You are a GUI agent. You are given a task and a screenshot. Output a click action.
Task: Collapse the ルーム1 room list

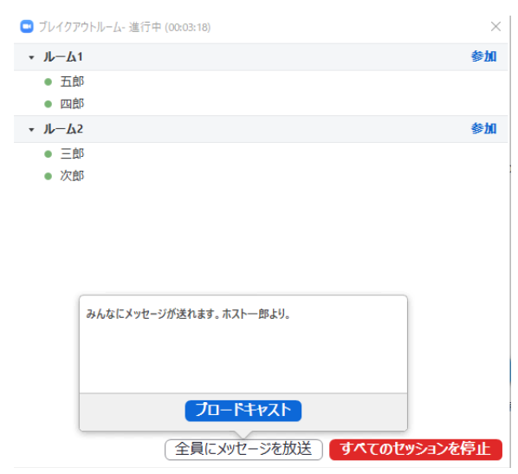[x=31, y=57]
